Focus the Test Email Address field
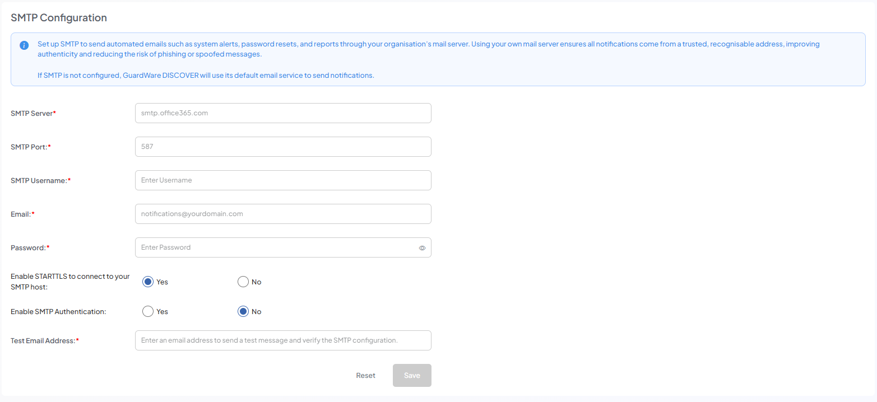The image size is (877, 402). tap(282, 340)
